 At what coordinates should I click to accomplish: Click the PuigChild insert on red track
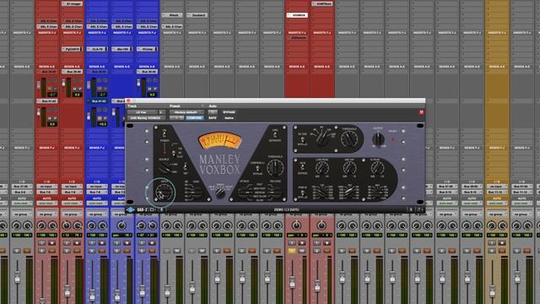coord(72,49)
